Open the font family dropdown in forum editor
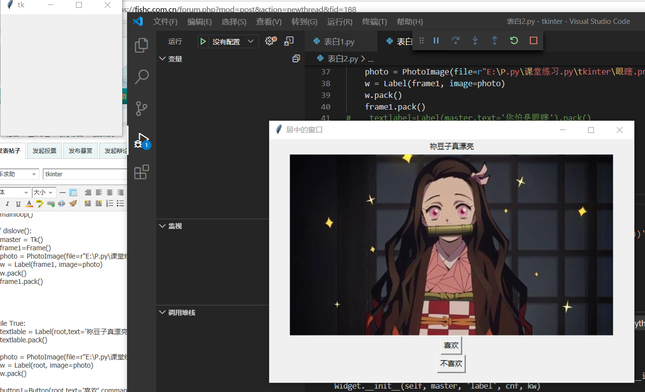645x392 pixels. (x=15, y=192)
